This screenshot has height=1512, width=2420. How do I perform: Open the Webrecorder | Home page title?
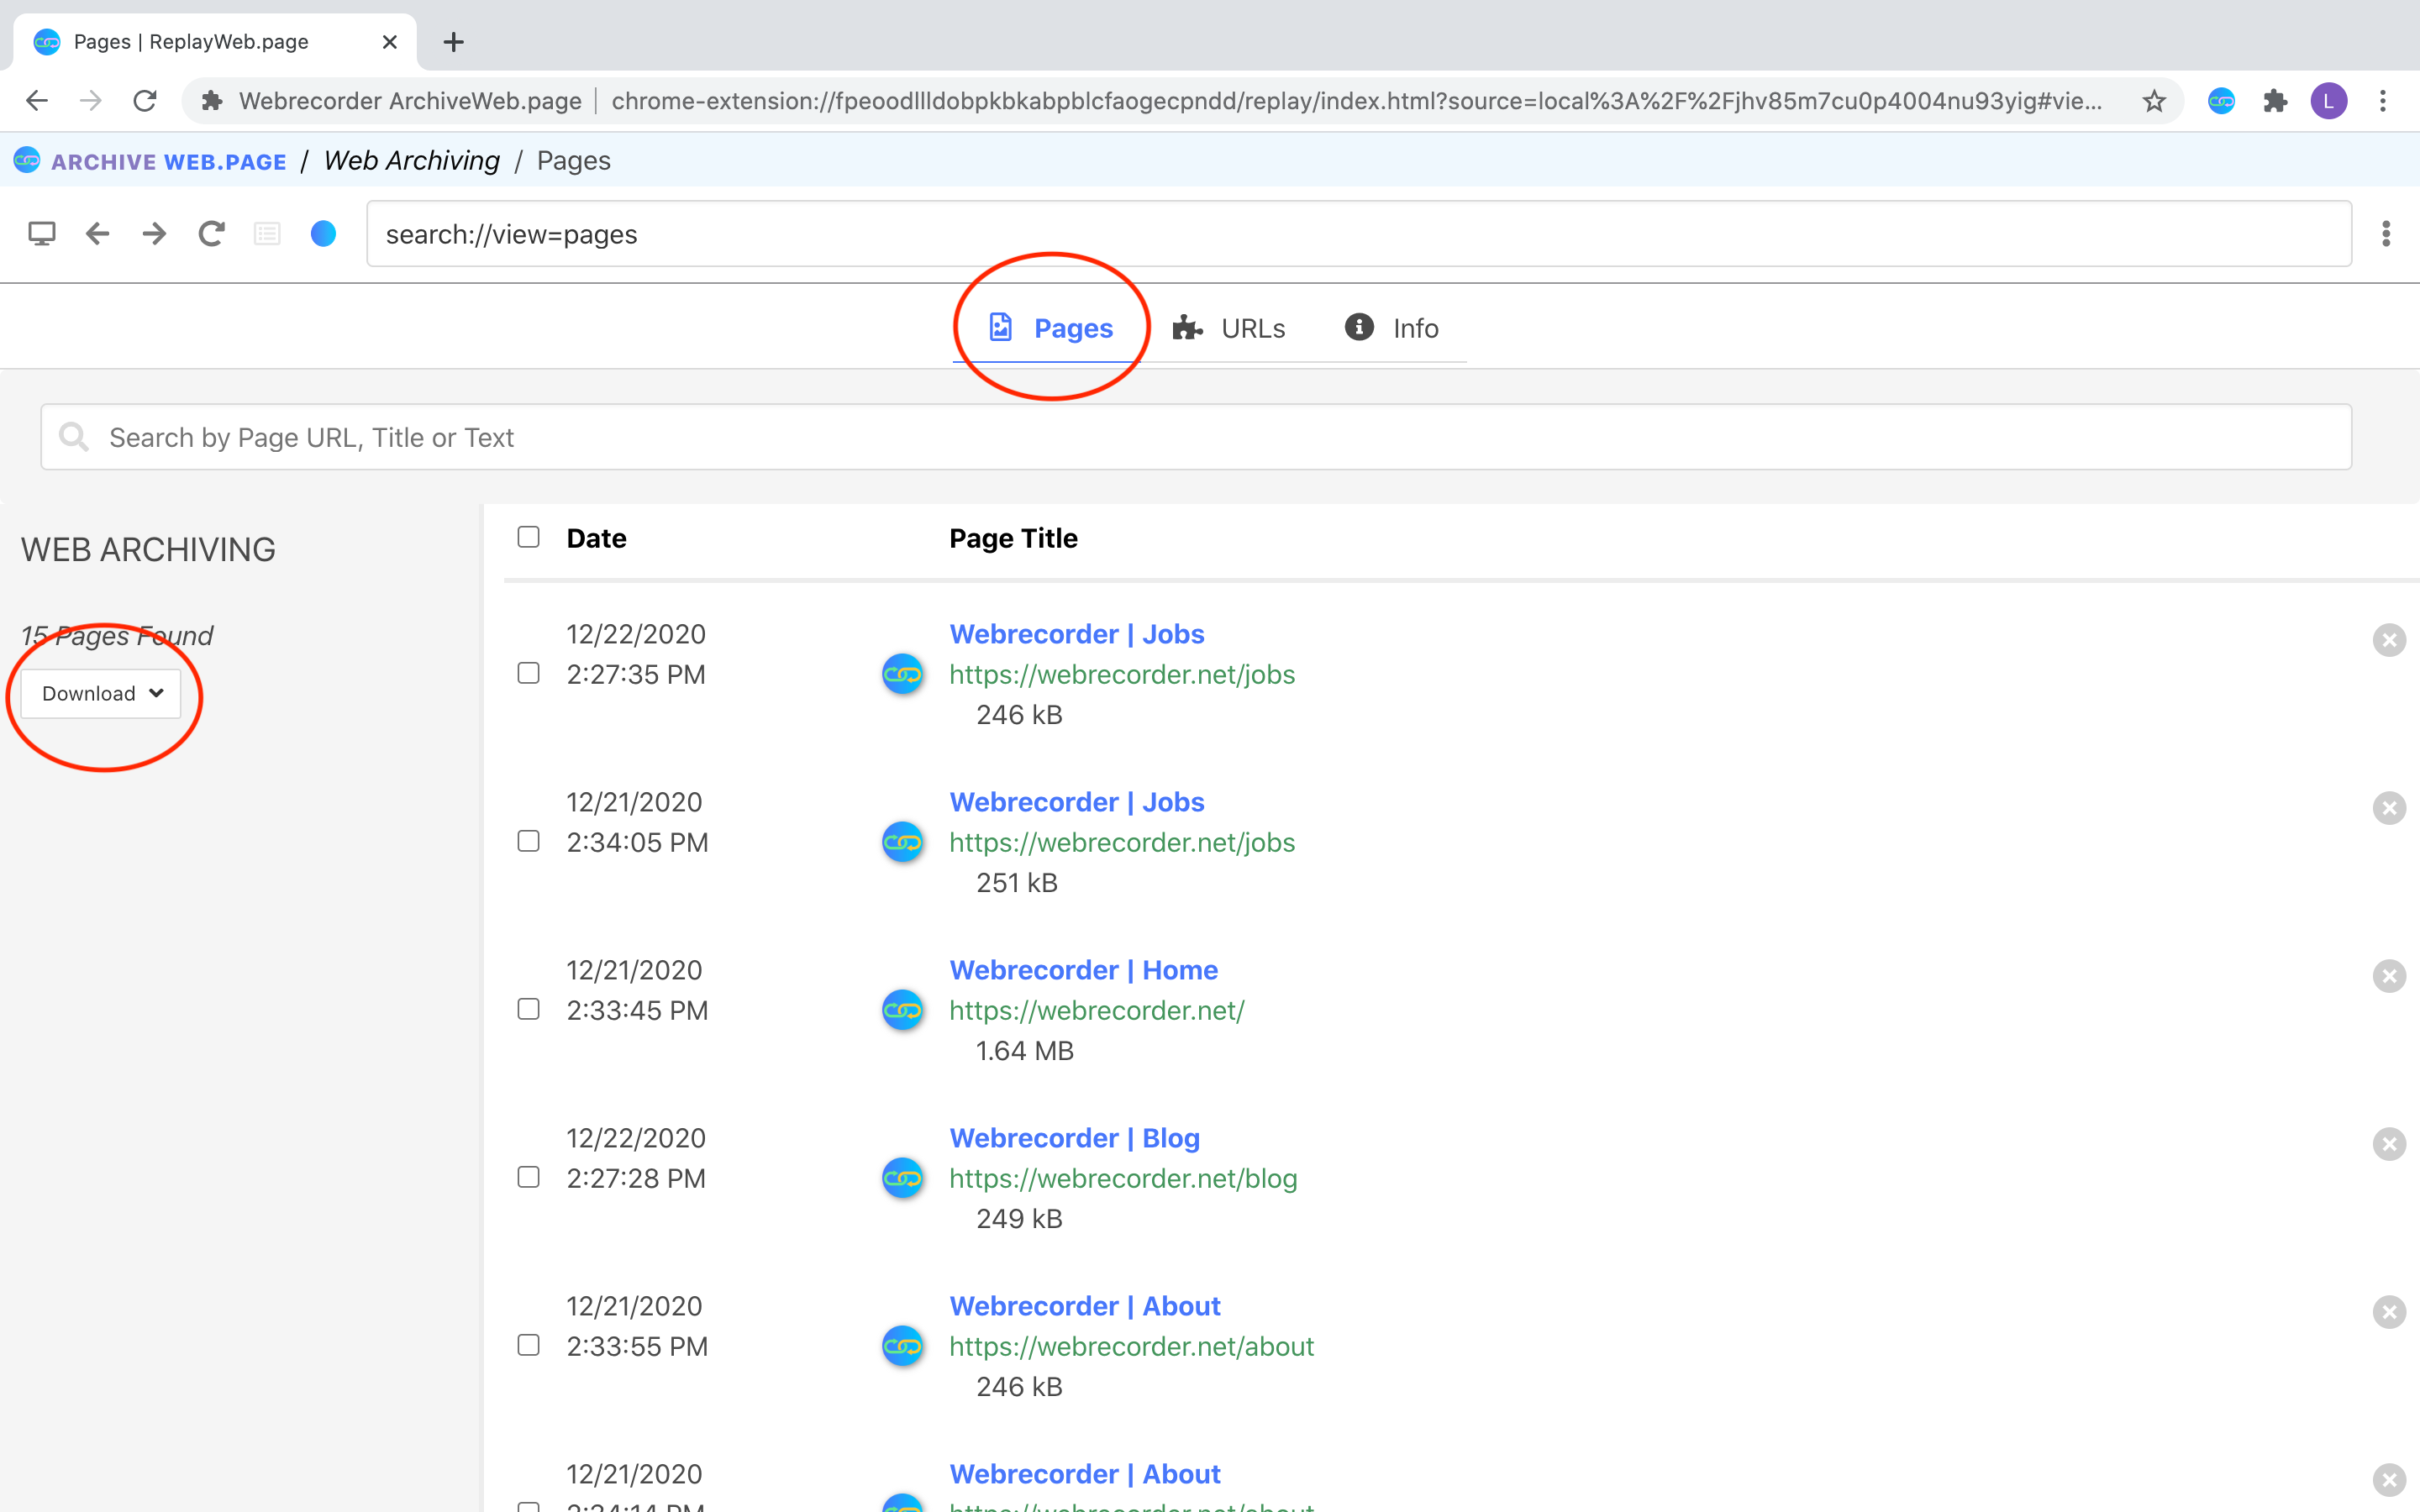(1083, 970)
